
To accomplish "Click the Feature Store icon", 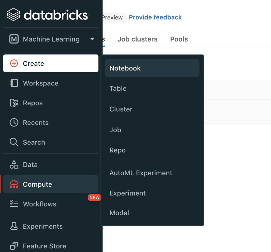I will click(x=14, y=246).
